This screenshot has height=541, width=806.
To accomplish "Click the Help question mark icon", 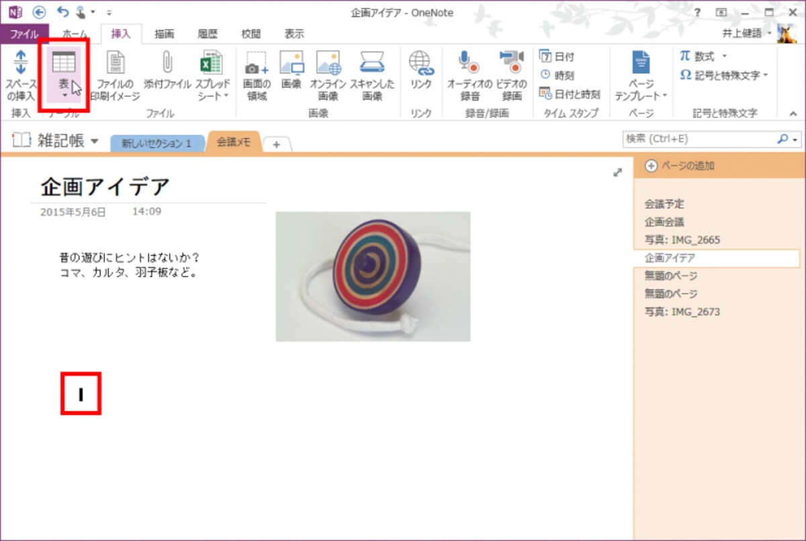I will (x=698, y=13).
